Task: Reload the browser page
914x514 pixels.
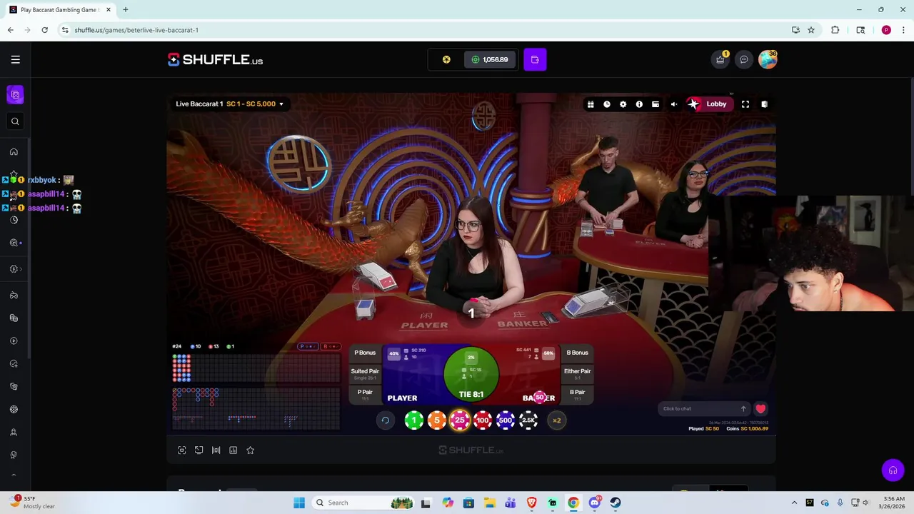Action: click(44, 30)
